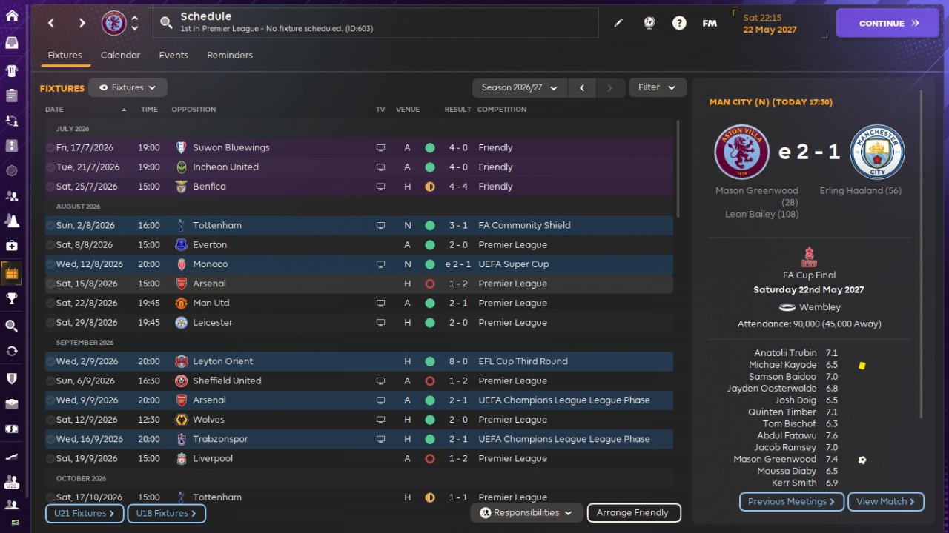
Task: Open U18 Fixtures
Action: [166, 513]
